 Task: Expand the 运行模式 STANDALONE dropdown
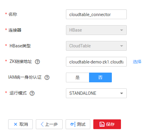tap(96, 93)
